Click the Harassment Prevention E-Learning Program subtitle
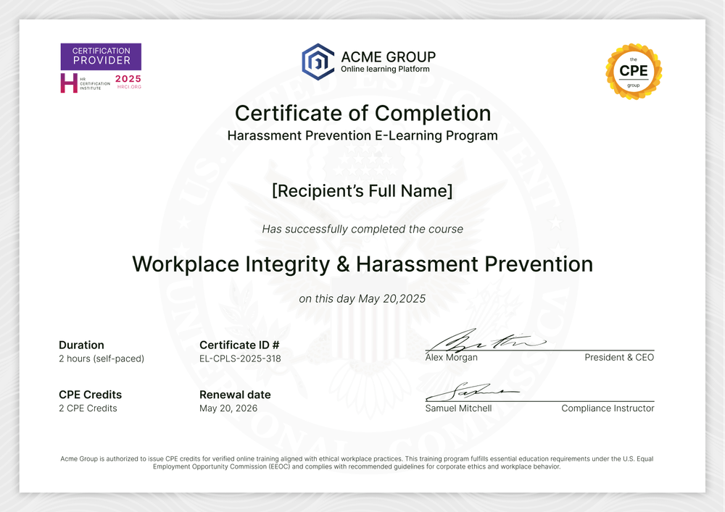 362,135
